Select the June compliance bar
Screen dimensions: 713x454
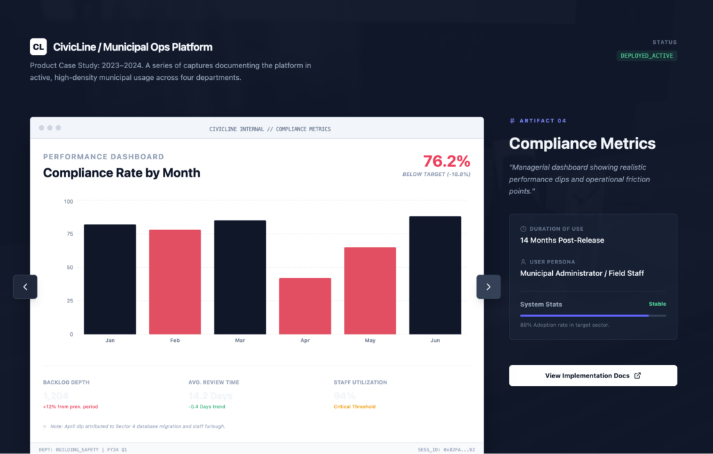tap(435, 275)
